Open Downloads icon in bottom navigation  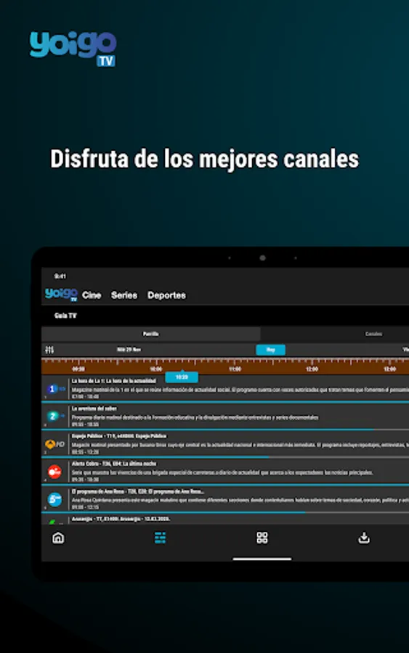point(364,538)
